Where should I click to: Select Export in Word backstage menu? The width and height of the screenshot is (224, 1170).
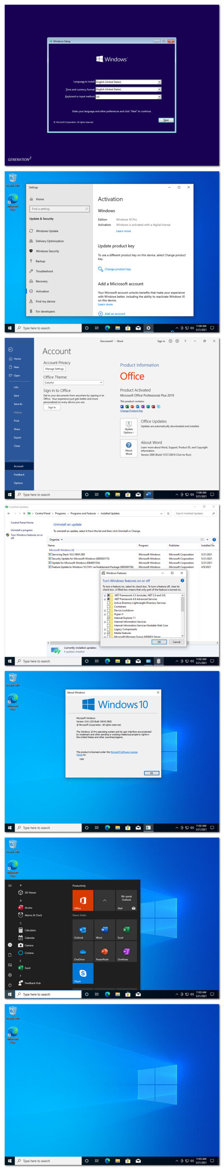pos(17,437)
